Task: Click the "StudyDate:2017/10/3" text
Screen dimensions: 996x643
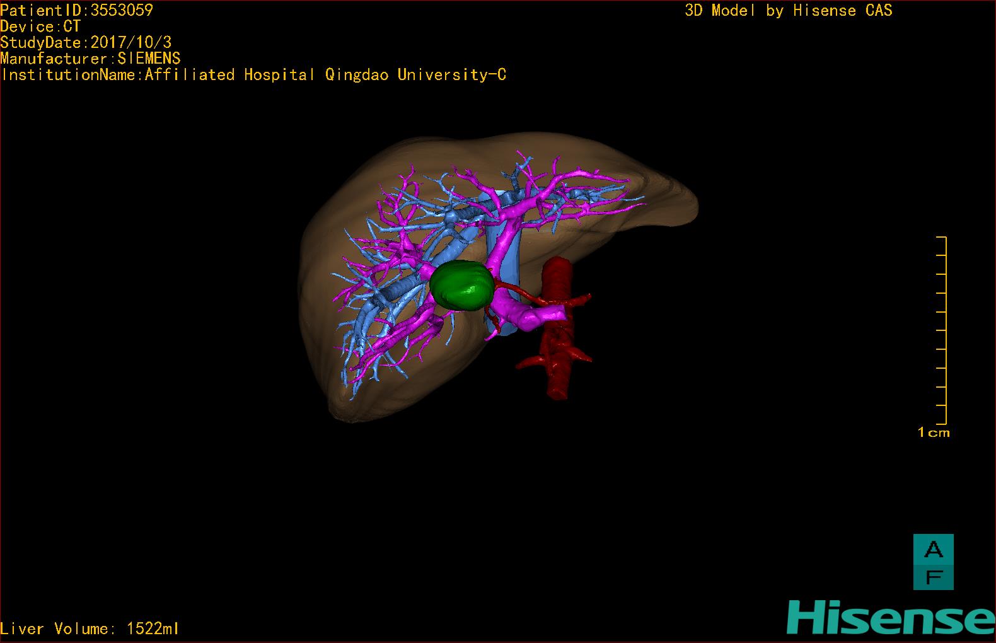Action: point(86,43)
